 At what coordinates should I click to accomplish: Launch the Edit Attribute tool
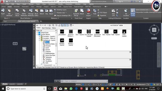9,12
